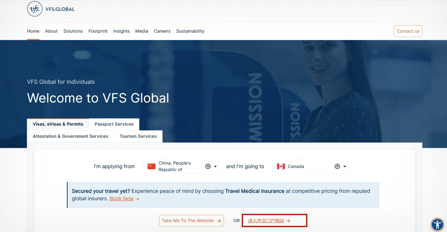Clear the China applying-from selection
Viewport: 447px width, 232px height.
click(x=208, y=166)
